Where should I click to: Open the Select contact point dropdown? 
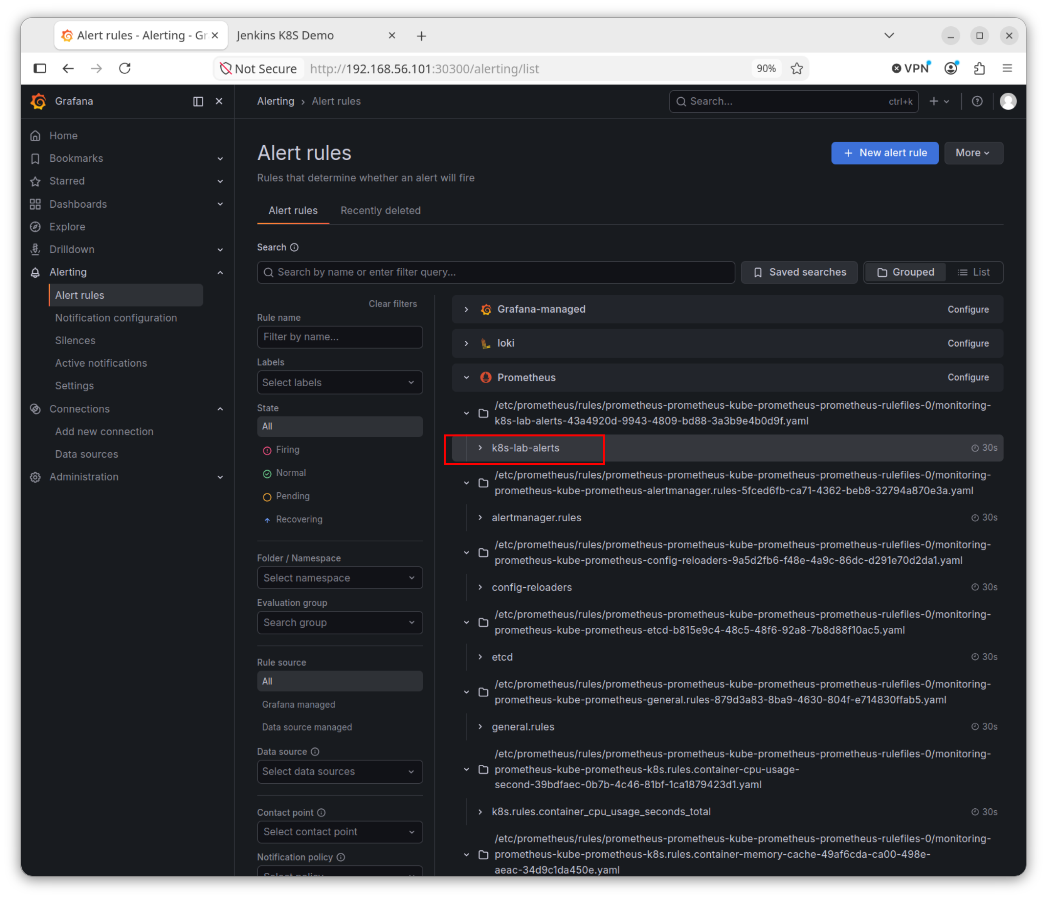click(340, 832)
